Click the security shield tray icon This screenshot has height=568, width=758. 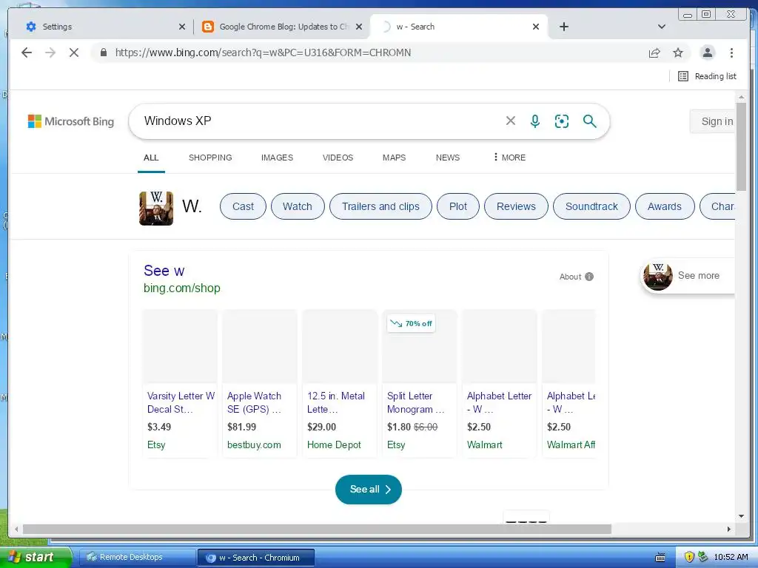[x=689, y=557]
